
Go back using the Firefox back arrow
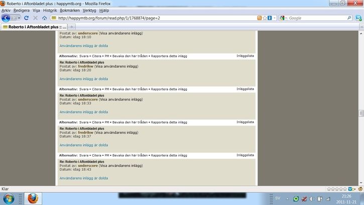click(x=6, y=18)
